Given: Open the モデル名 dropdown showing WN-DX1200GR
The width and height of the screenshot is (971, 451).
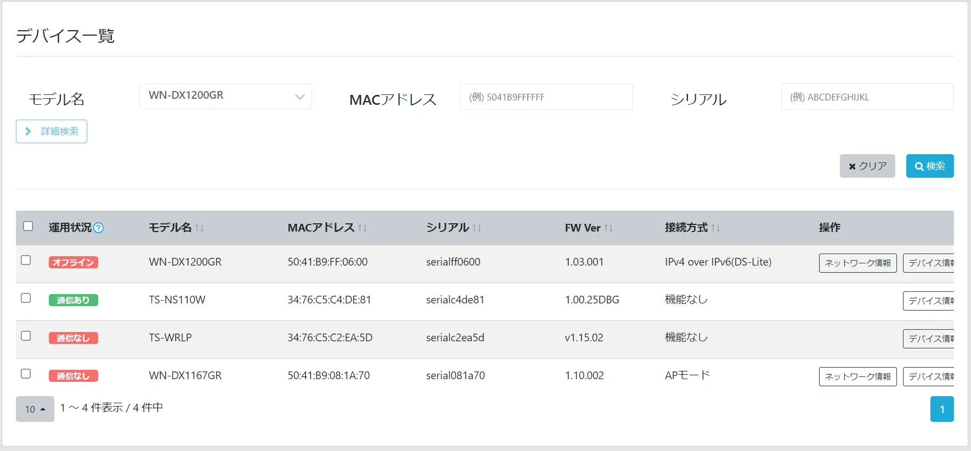Looking at the screenshot, I should (x=225, y=96).
